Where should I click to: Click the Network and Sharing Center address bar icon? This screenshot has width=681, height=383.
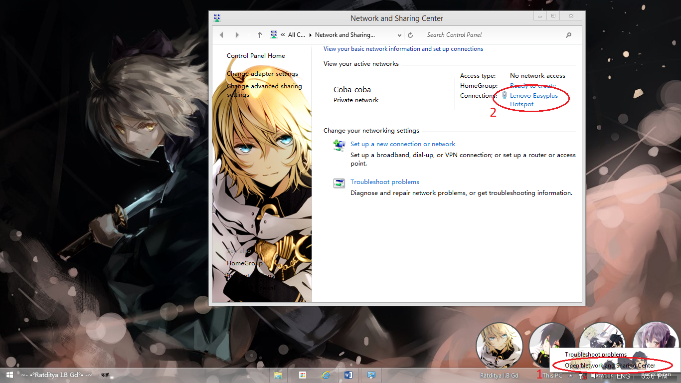273,34
